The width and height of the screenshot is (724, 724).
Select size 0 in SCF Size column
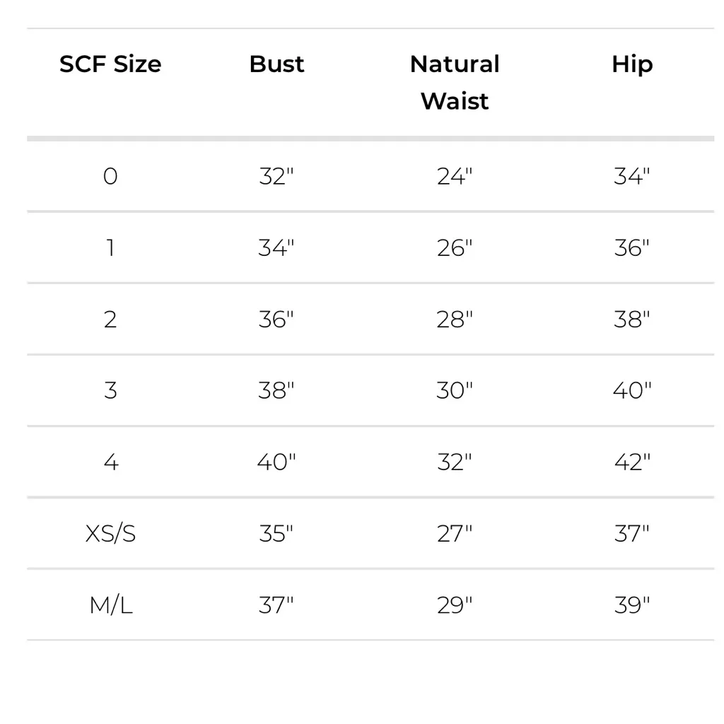(x=110, y=176)
